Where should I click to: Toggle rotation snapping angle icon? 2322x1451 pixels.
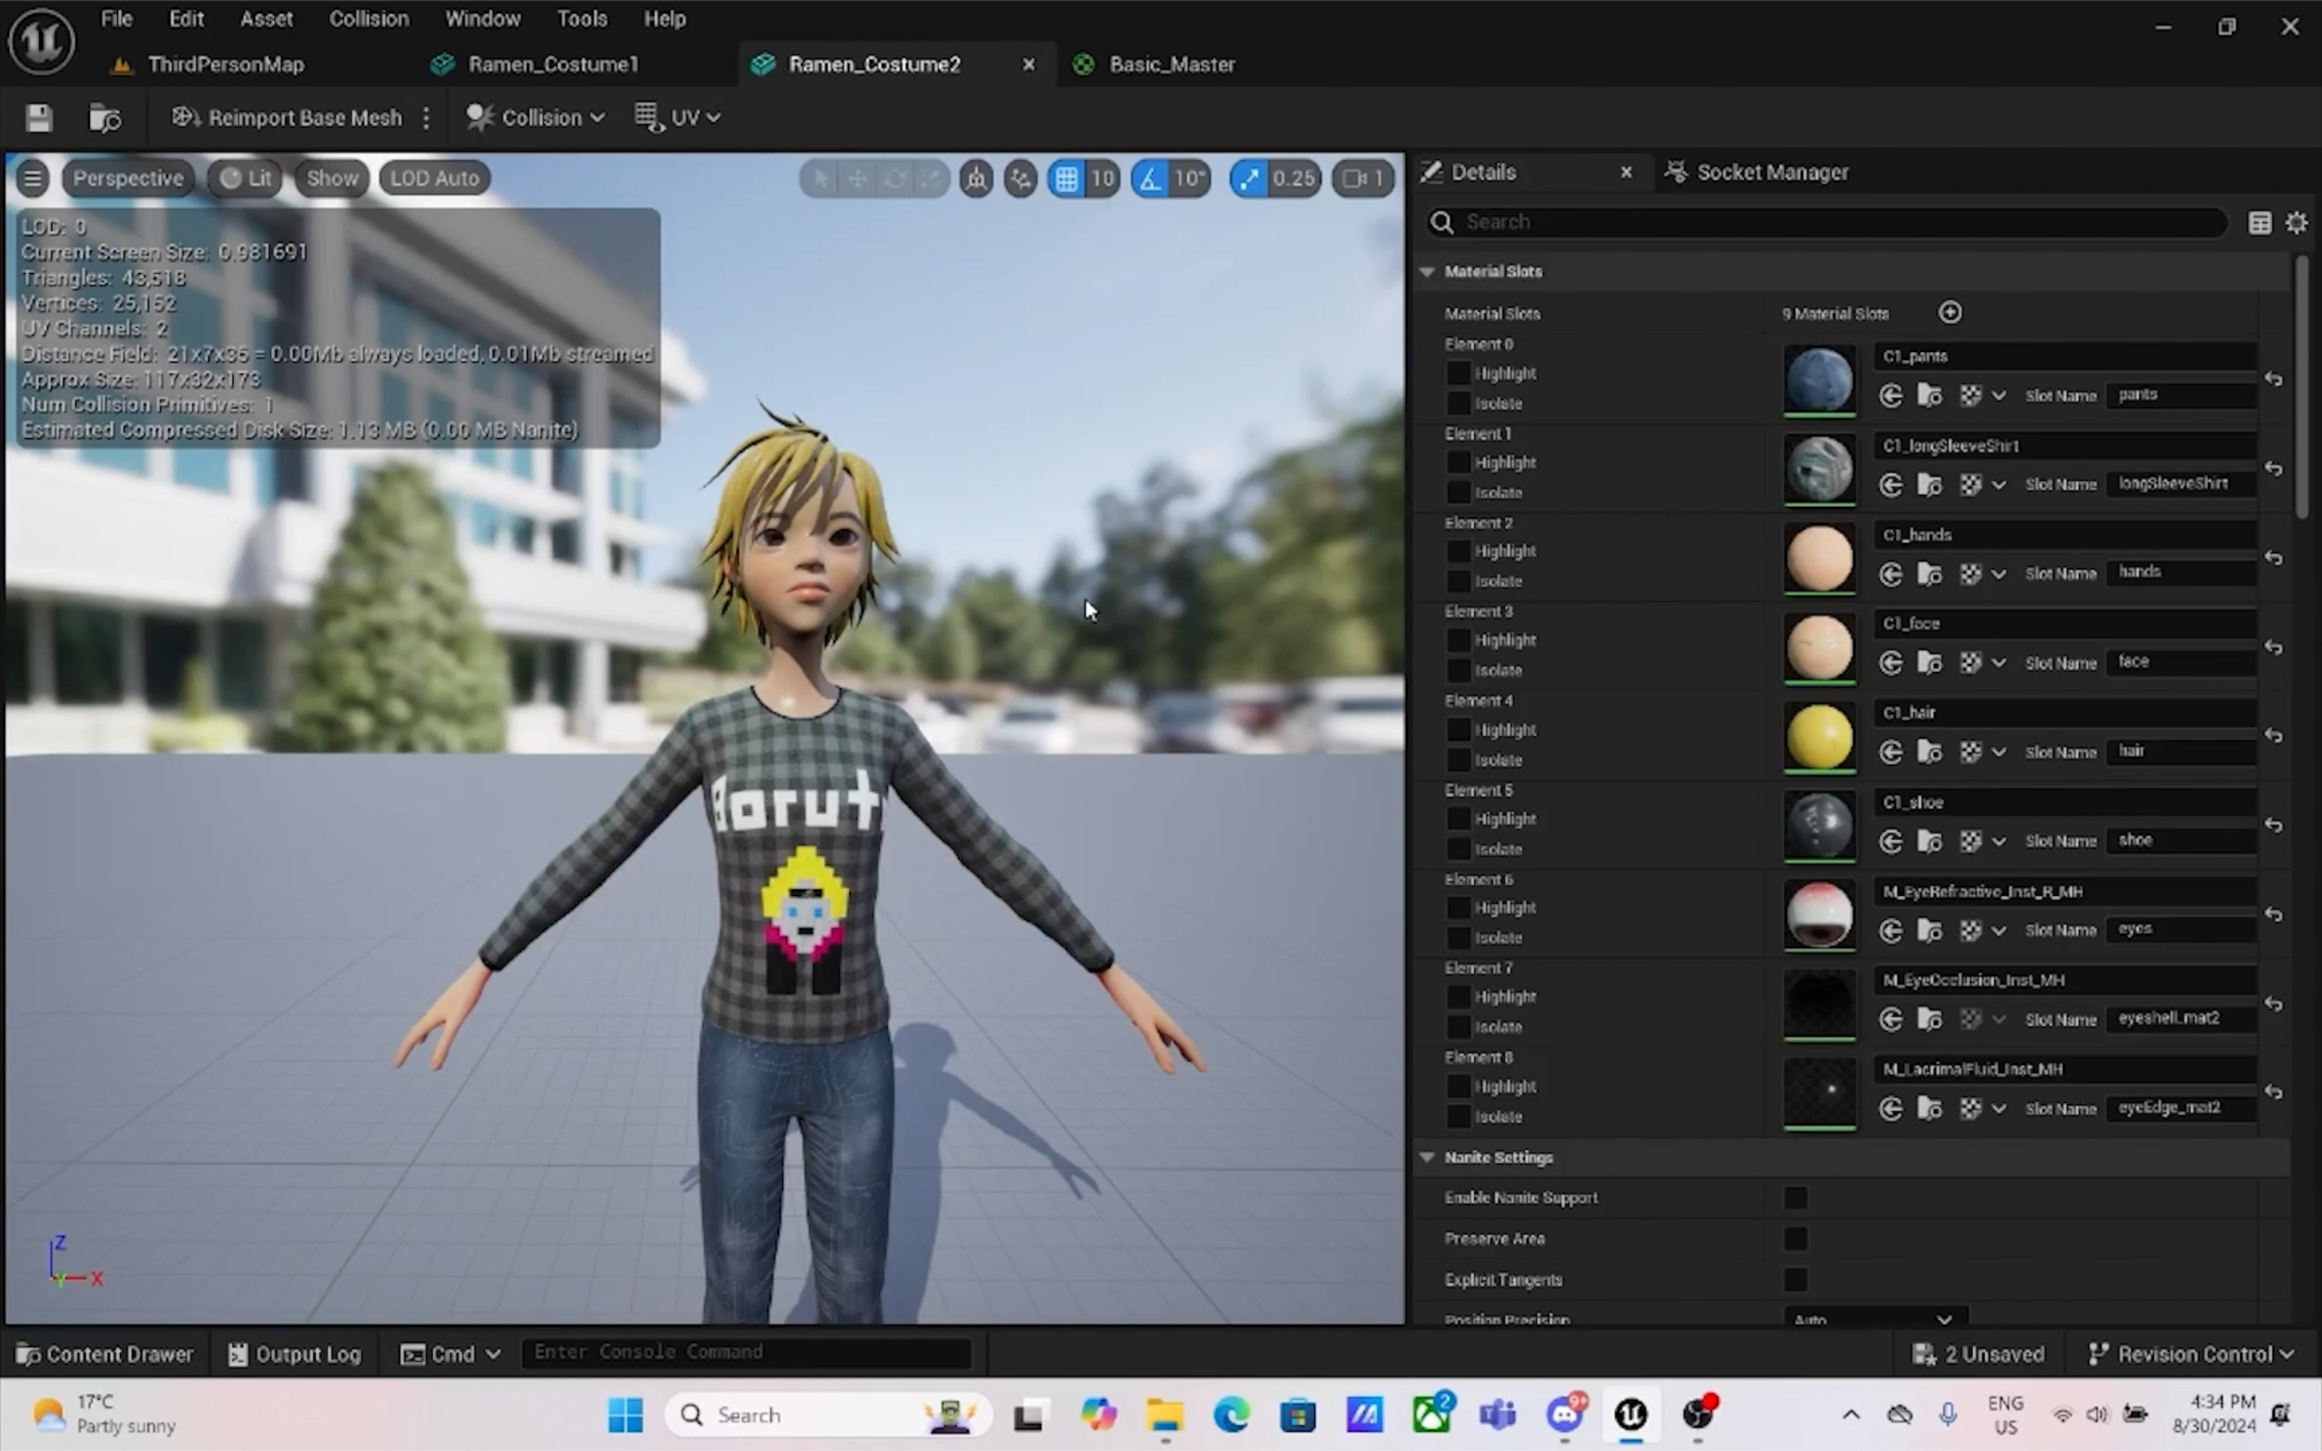(1149, 178)
